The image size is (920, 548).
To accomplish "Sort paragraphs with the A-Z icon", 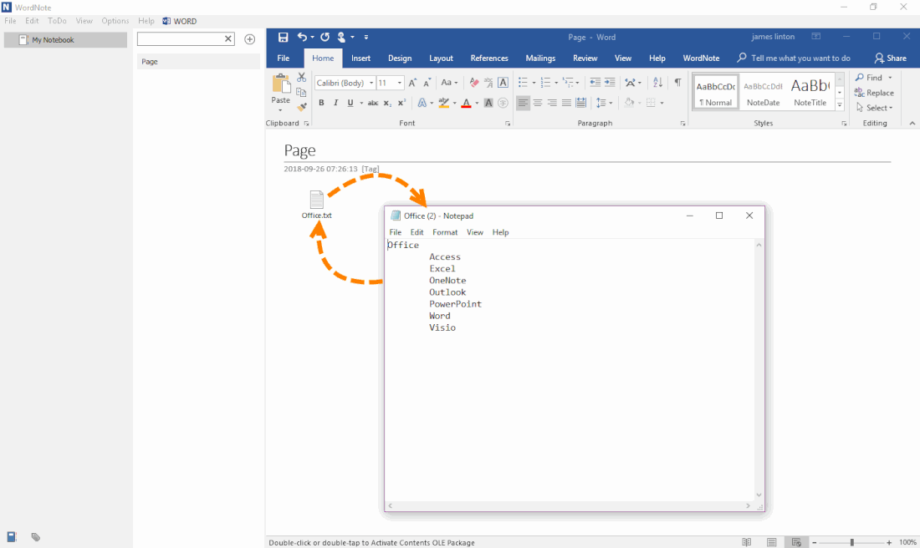I will point(657,83).
